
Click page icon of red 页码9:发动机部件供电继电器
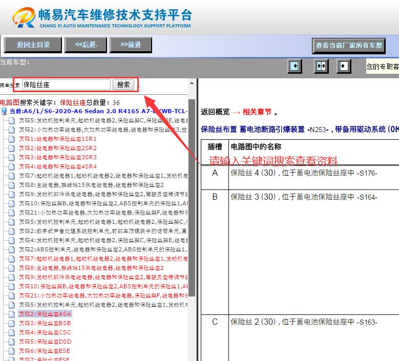pyautogui.click(x=11, y=277)
